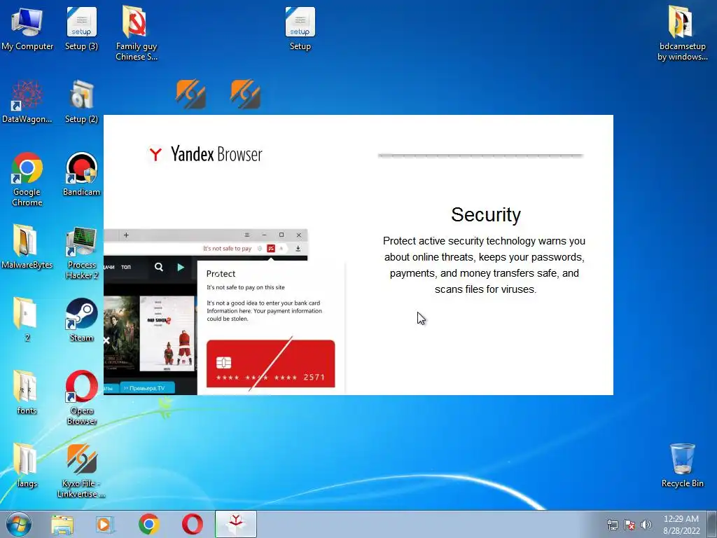Select the Yandex installer taskbar button

click(x=236, y=524)
